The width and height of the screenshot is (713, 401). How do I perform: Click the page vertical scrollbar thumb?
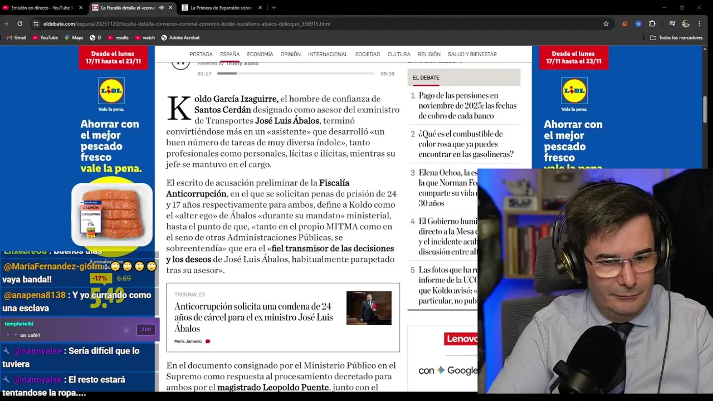coord(706,109)
